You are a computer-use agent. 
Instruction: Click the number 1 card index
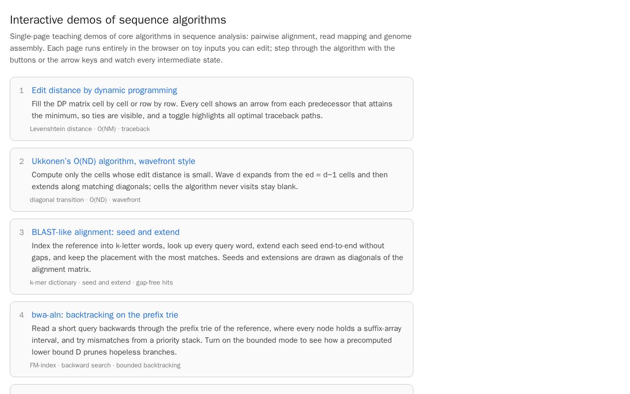(x=22, y=91)
